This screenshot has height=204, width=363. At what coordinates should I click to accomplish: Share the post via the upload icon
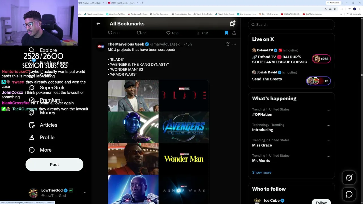coord(234,33)
